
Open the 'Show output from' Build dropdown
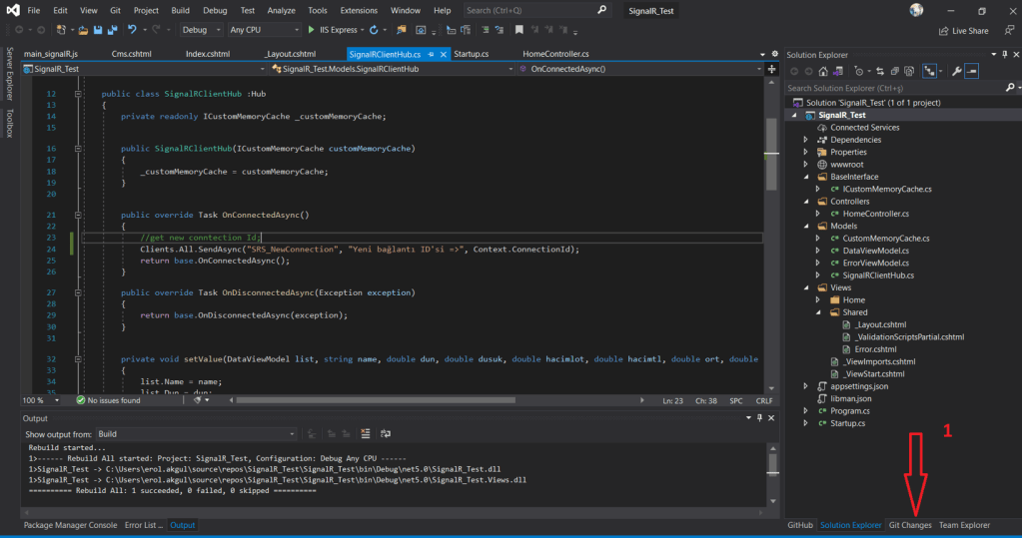[x=195, y=434]
